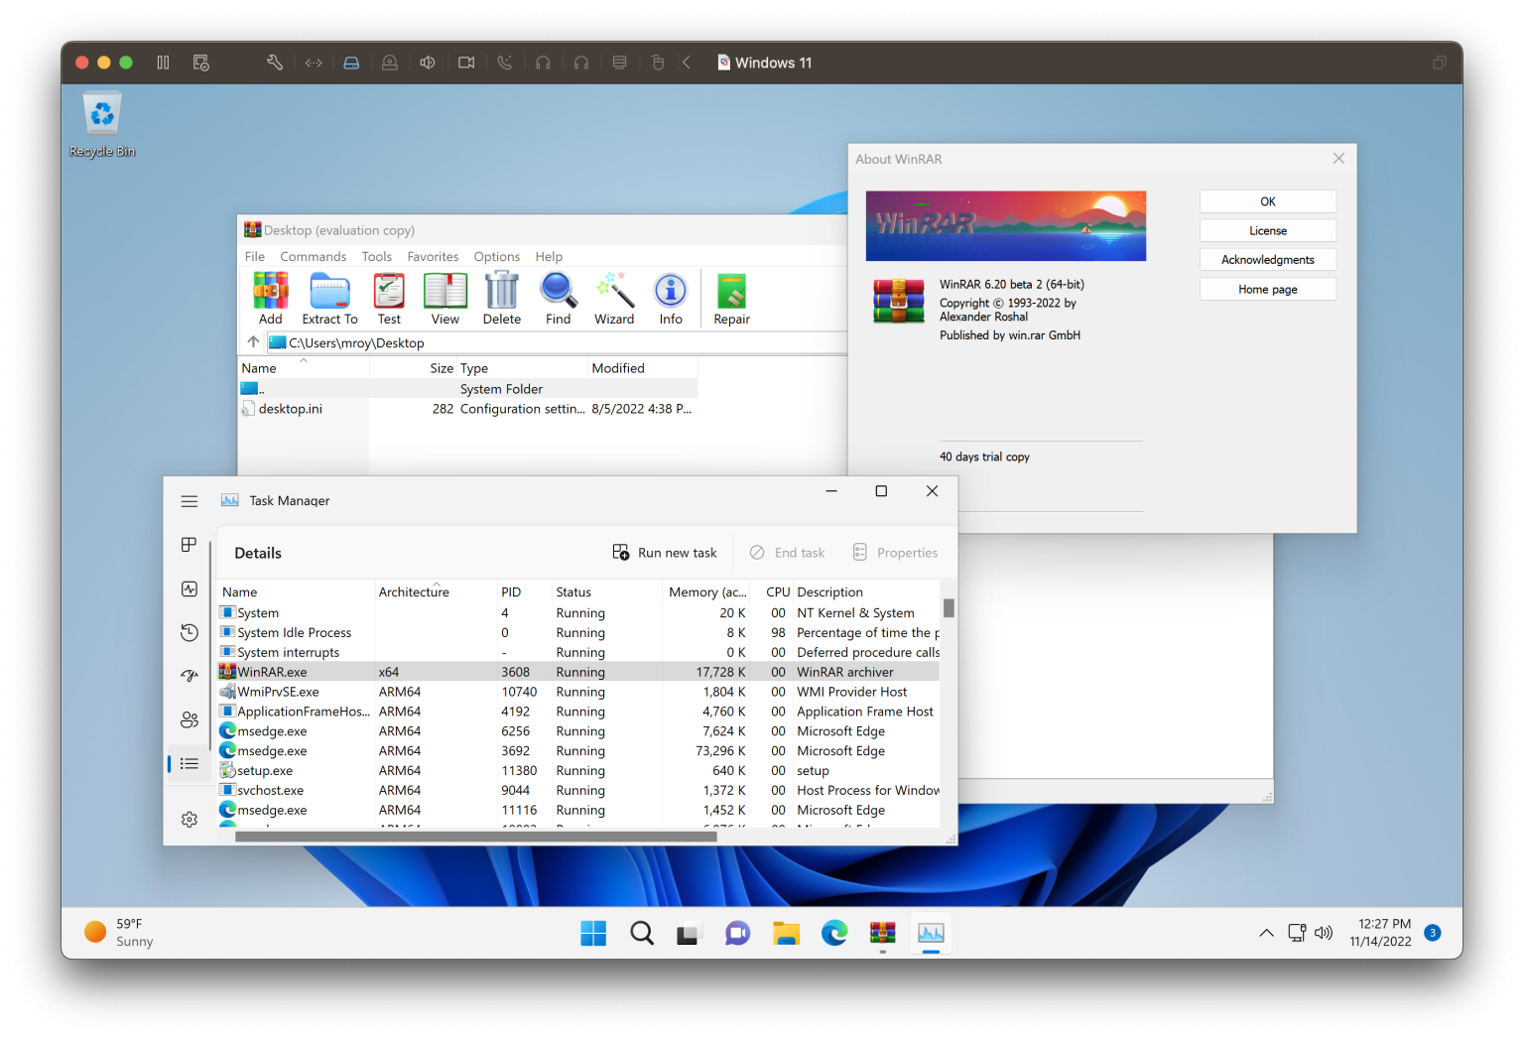Launch the WinRAR Wizard icon

[x=614, y=298]
